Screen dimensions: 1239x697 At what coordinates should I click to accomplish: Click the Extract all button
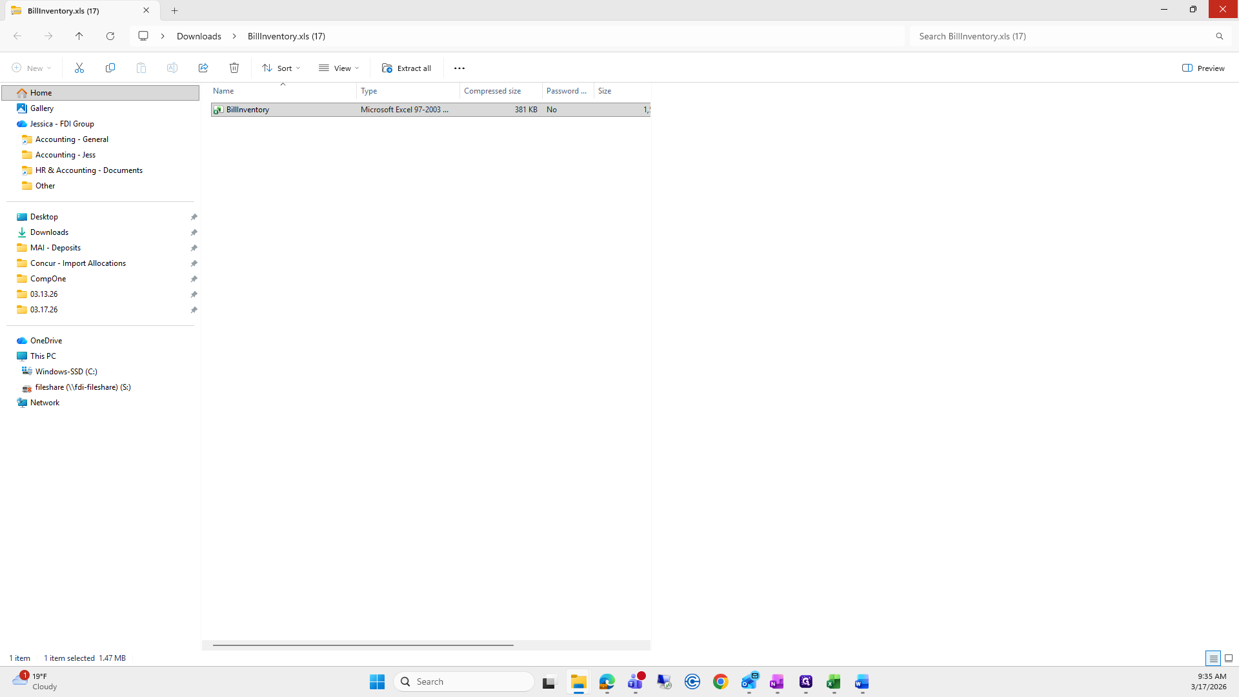click(407, 68)
